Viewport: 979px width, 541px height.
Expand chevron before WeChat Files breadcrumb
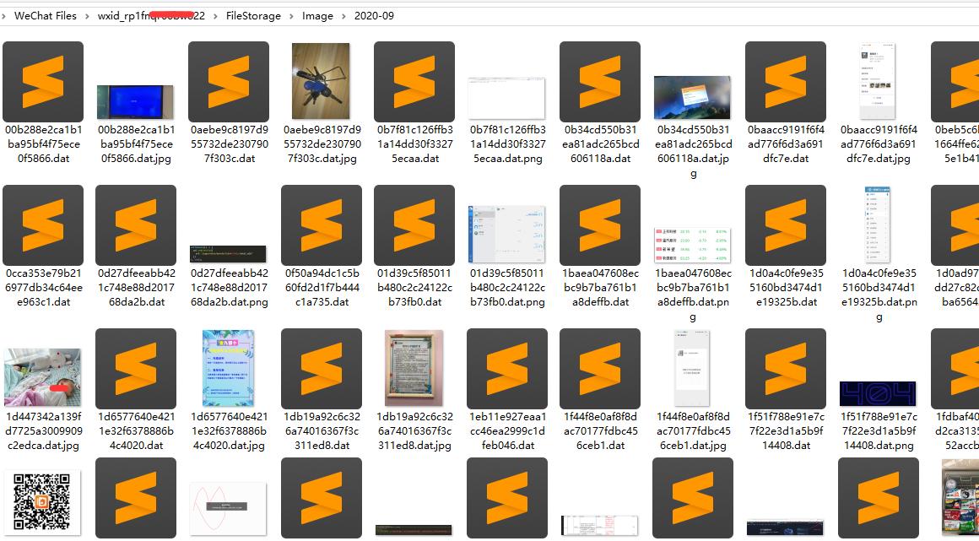click(x=4, y=16)
